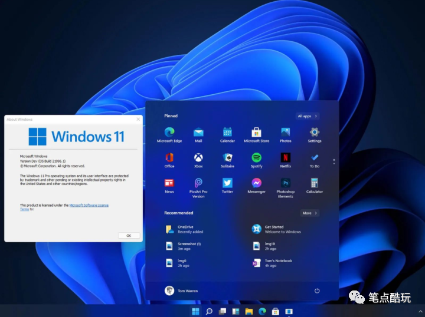Launch Spotify from pinned apps
425x317 pixels.
[x=256, y=158]
